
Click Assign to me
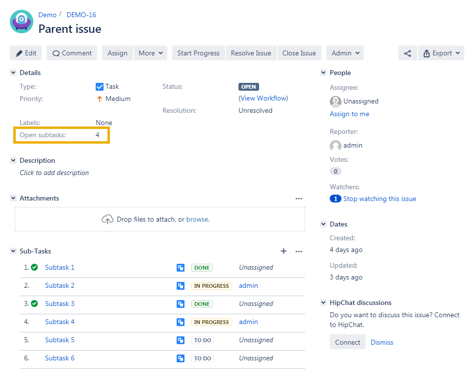tap(349, 114)
